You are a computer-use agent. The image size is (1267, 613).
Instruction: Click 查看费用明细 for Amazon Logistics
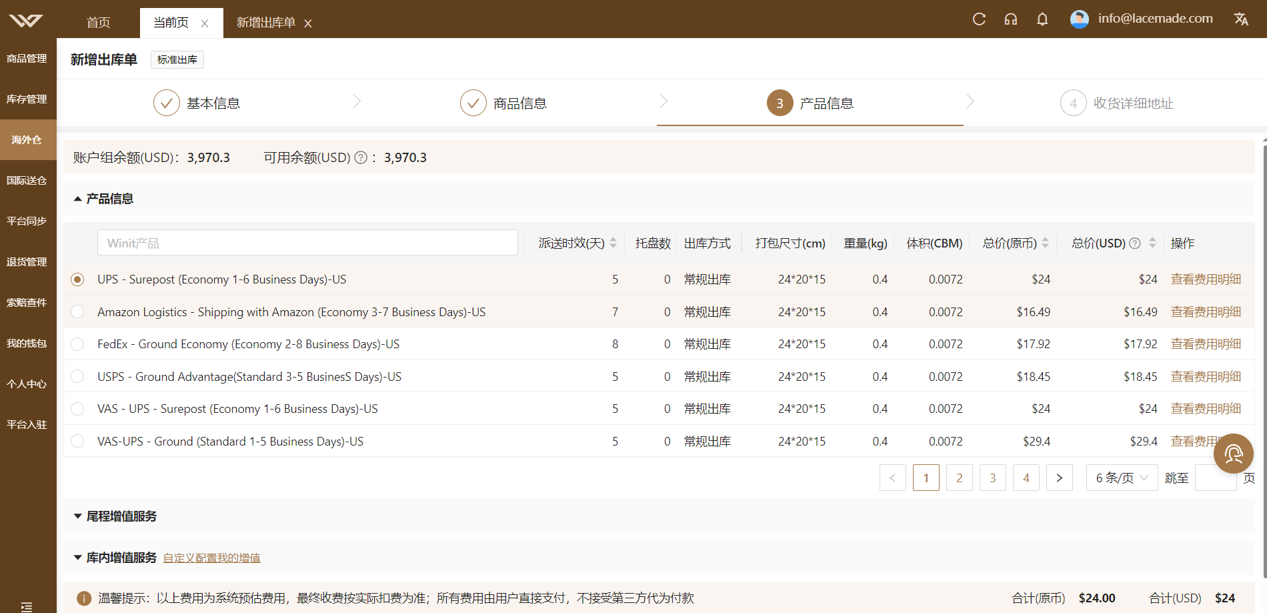pyautogui.click(x=1206, y=312)
